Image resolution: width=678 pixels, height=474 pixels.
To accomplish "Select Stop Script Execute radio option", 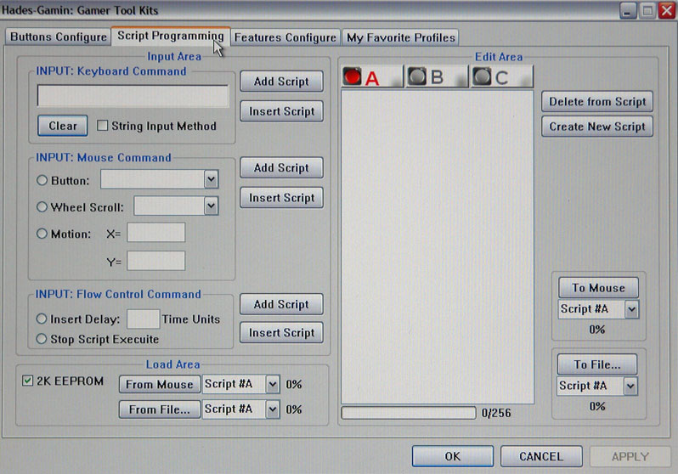I will point(41,339).
